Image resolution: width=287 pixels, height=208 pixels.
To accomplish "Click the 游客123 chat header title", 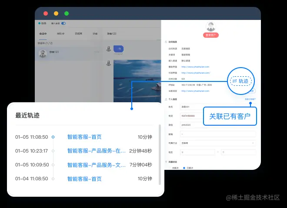I will pyautogui.click(x=111, y=33).
